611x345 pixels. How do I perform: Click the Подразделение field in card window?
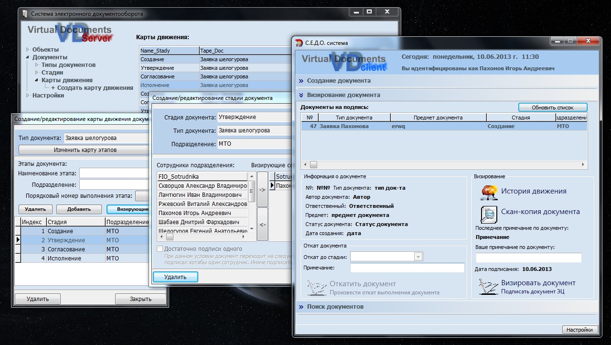(114, 185)
